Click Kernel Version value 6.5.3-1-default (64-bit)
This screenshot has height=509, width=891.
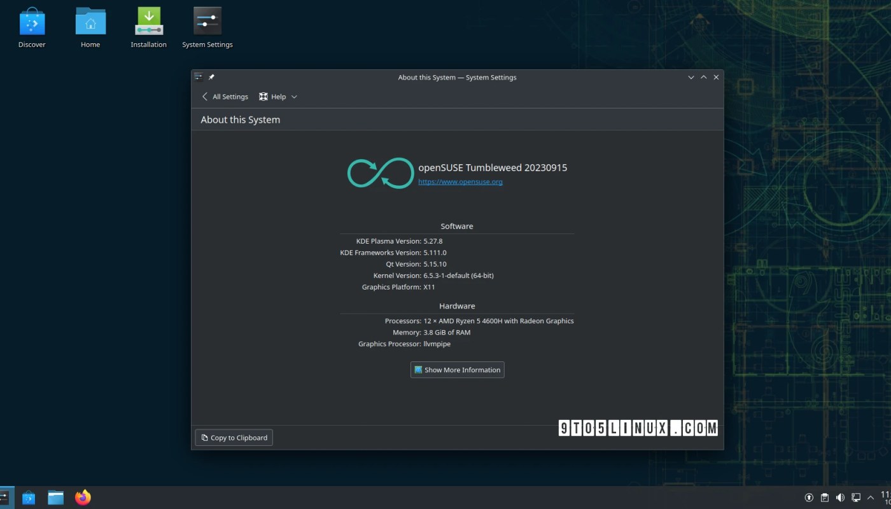pos(458,275)
